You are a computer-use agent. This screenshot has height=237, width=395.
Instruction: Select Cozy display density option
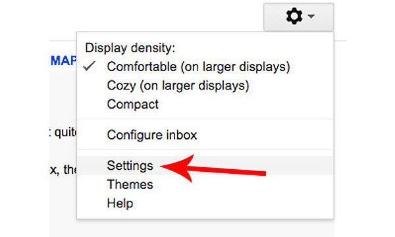pos(178,86)
